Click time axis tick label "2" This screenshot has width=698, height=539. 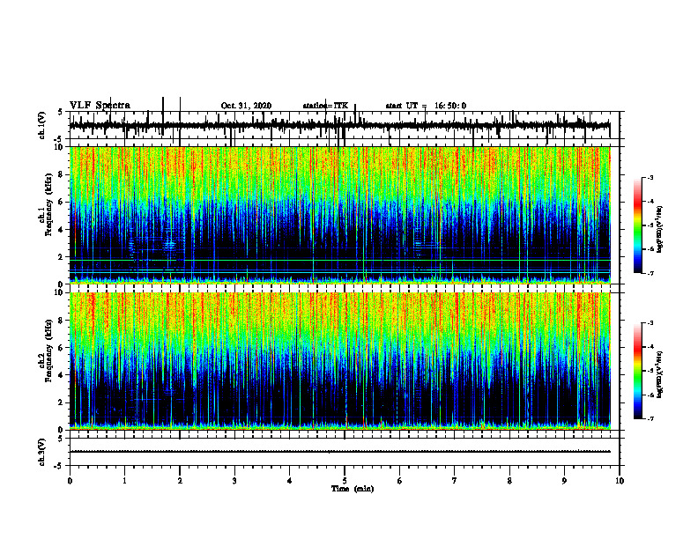pos(180,481)
